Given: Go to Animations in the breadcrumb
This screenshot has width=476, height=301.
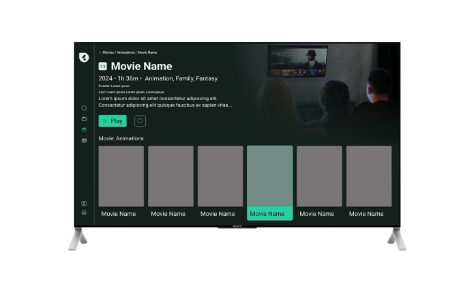Looking at the screenshot, I should 125,52.
